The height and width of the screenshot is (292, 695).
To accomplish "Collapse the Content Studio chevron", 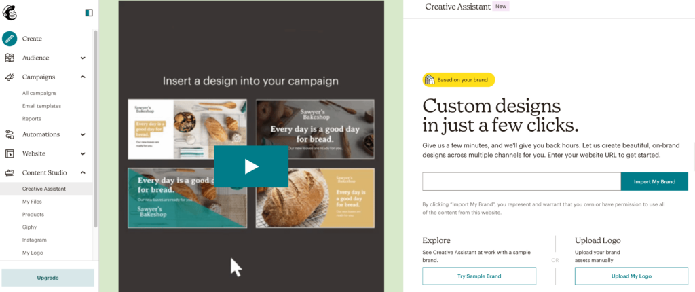I will click(83, 172).
